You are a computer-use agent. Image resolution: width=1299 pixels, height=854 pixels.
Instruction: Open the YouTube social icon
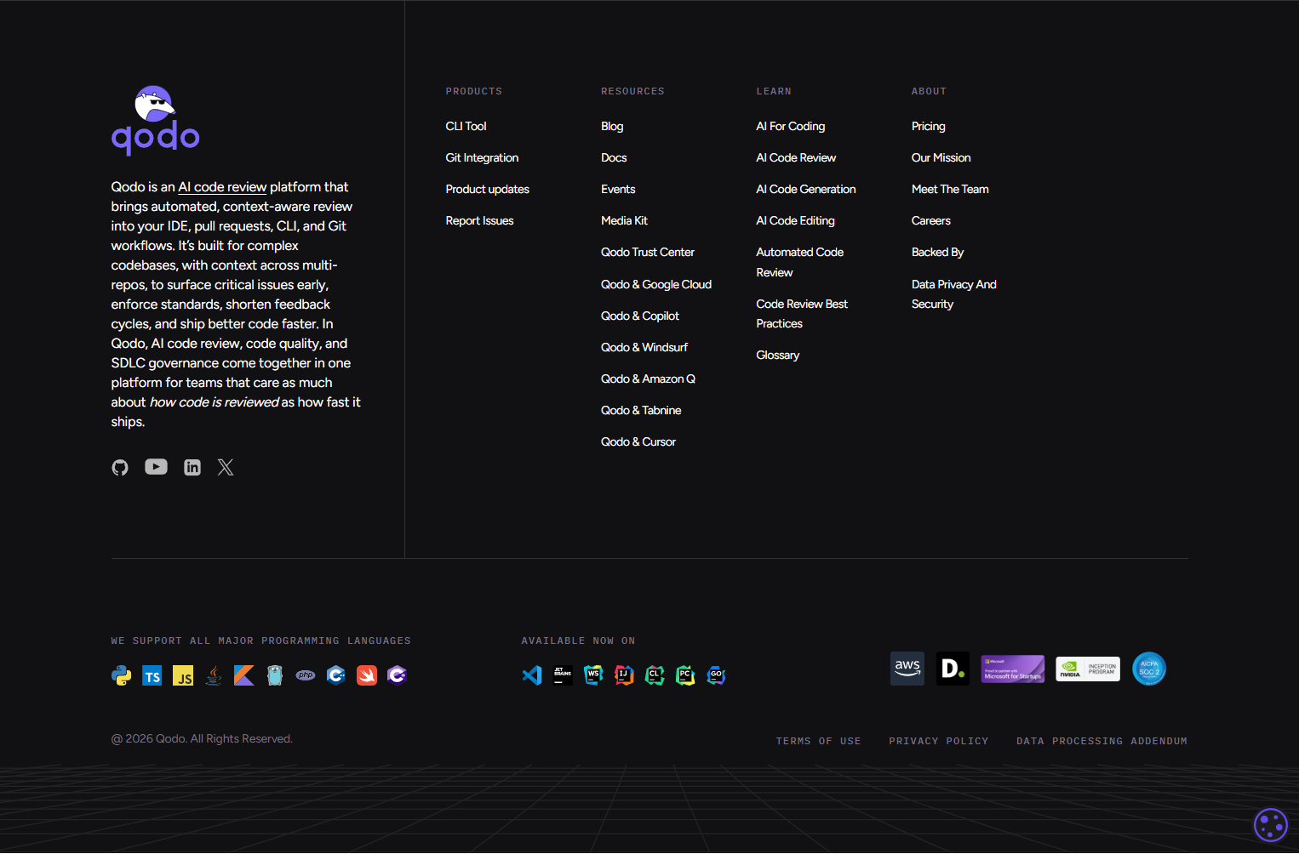point(156,467)
